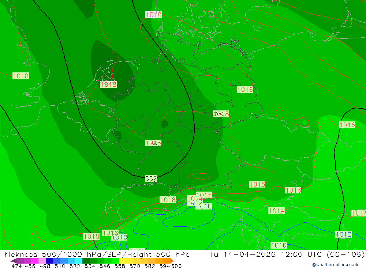Pick the cyan legend swatch

tap(78, 261)
